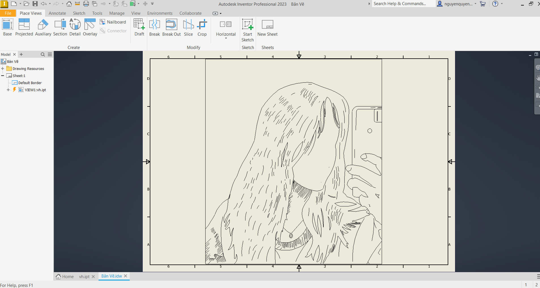Click the Base view tool
Screen dimensions: 540x288
click(7, 27)
